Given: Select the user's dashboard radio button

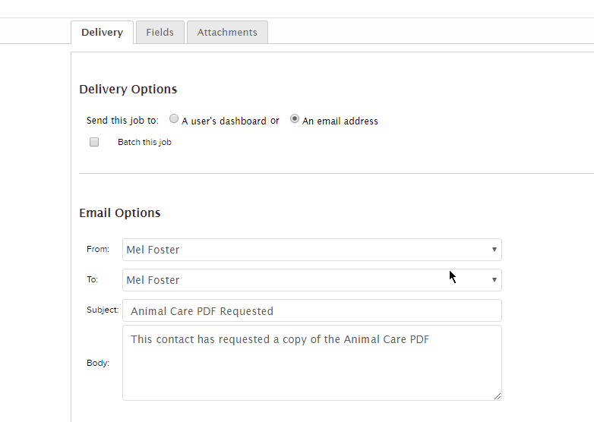Looking at the screenshot, I should [x=174, y=119].
